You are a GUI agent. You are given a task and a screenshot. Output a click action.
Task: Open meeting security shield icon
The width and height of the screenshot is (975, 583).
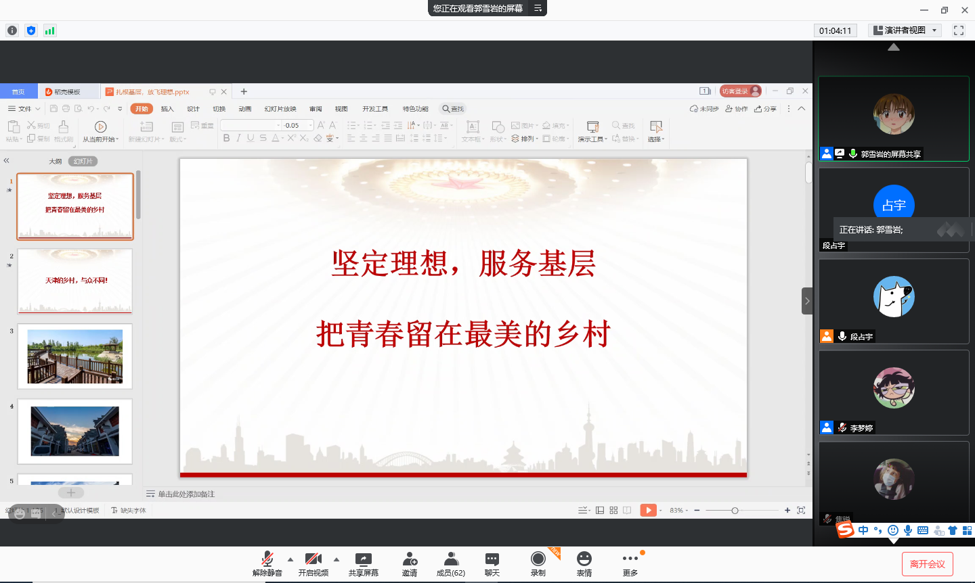pos(31,30)
